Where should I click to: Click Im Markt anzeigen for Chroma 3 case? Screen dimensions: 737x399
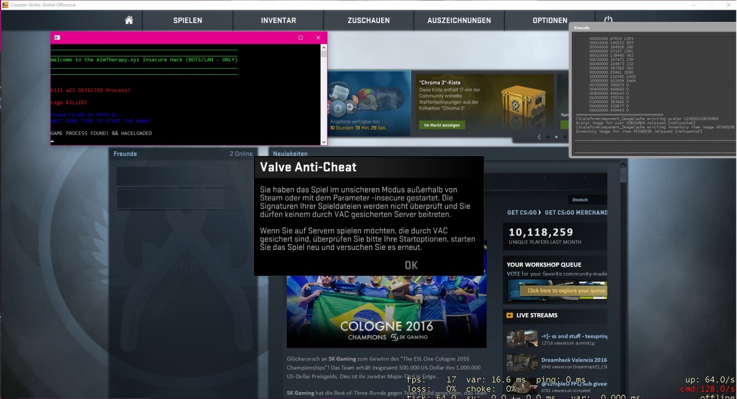click(442, 125)
